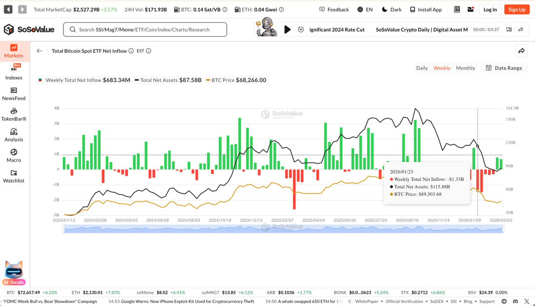
Task: Open your Watchlist
Action: 14,177
